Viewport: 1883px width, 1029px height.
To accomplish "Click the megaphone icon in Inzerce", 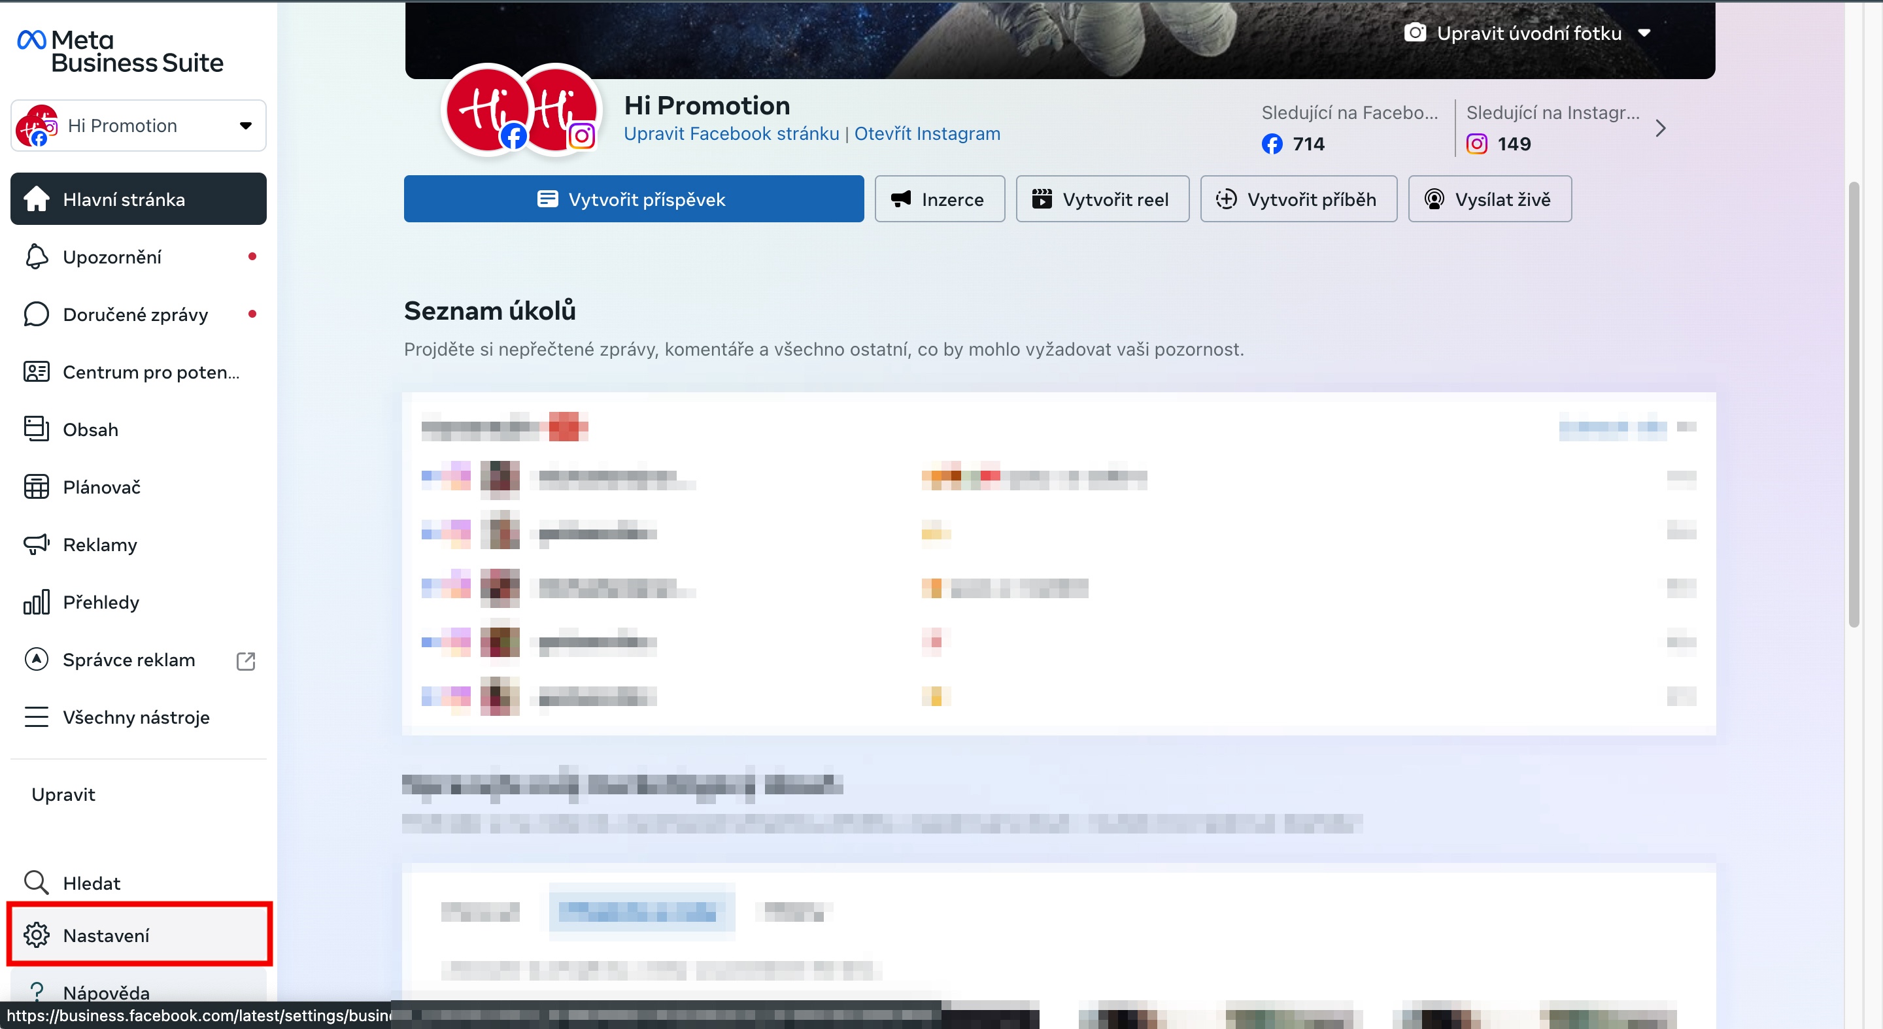I will click(x=902, y=199).
